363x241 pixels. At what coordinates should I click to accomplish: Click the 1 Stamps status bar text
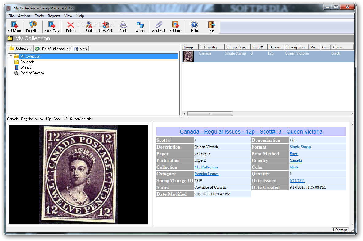point(340,230)
